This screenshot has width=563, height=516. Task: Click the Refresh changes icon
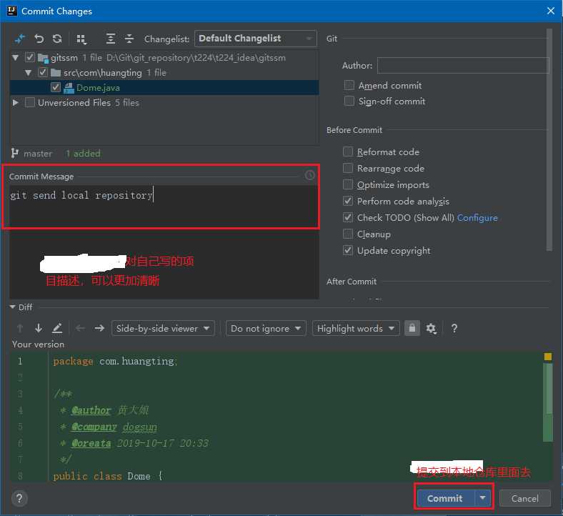tap(57, 39)
